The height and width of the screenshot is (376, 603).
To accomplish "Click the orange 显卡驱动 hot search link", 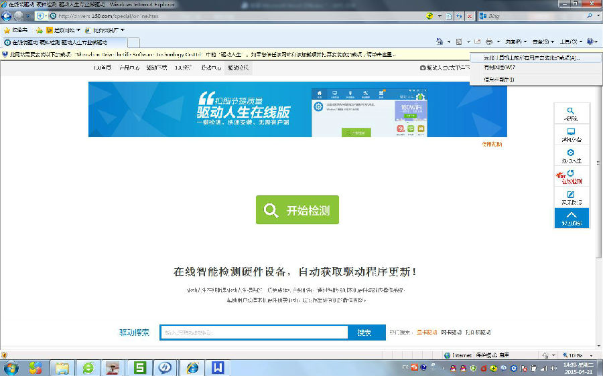I will tap(427, 333).
